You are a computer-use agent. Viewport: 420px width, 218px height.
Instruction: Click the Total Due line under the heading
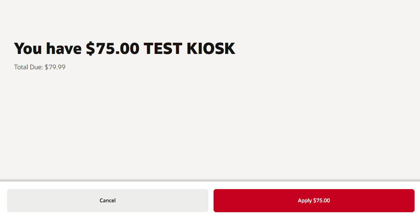[39, 67]
